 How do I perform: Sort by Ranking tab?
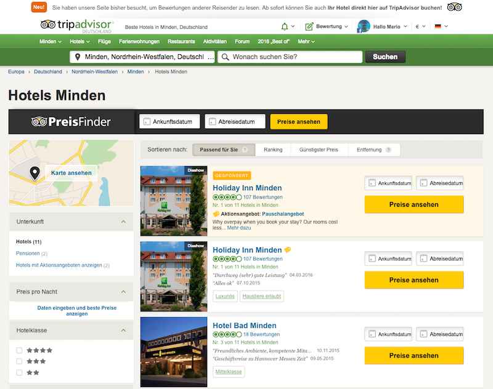pyautogui.click(x=273, y=150)
